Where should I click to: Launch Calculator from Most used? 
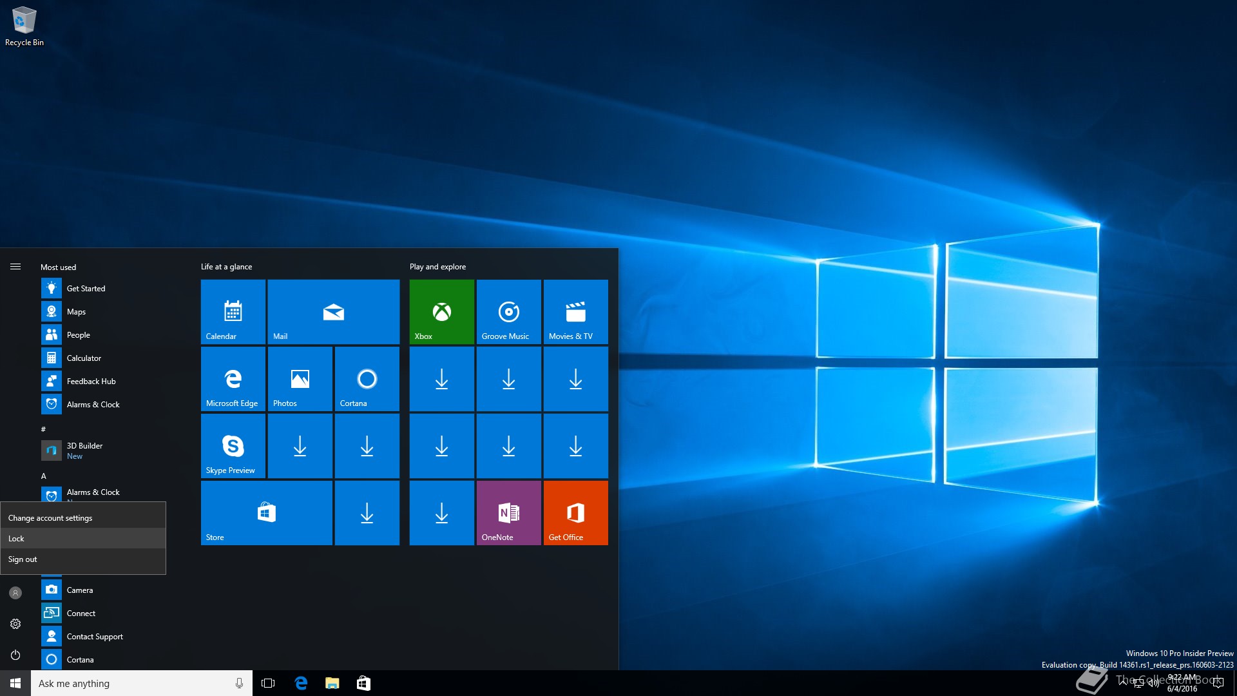coord(103,358)
